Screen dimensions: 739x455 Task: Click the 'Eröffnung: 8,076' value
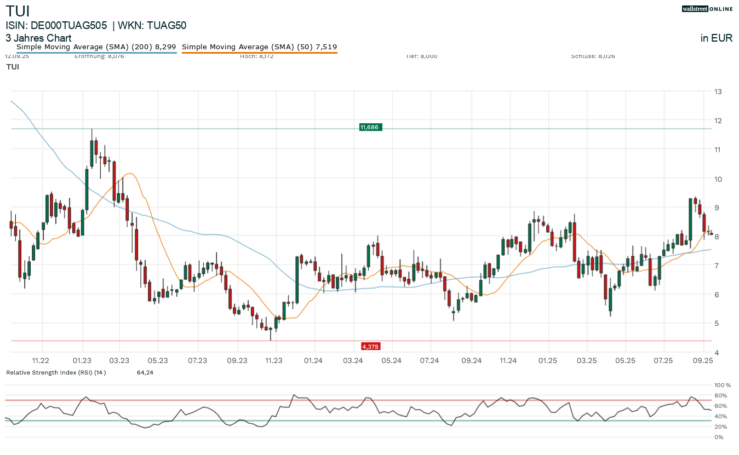99,56
